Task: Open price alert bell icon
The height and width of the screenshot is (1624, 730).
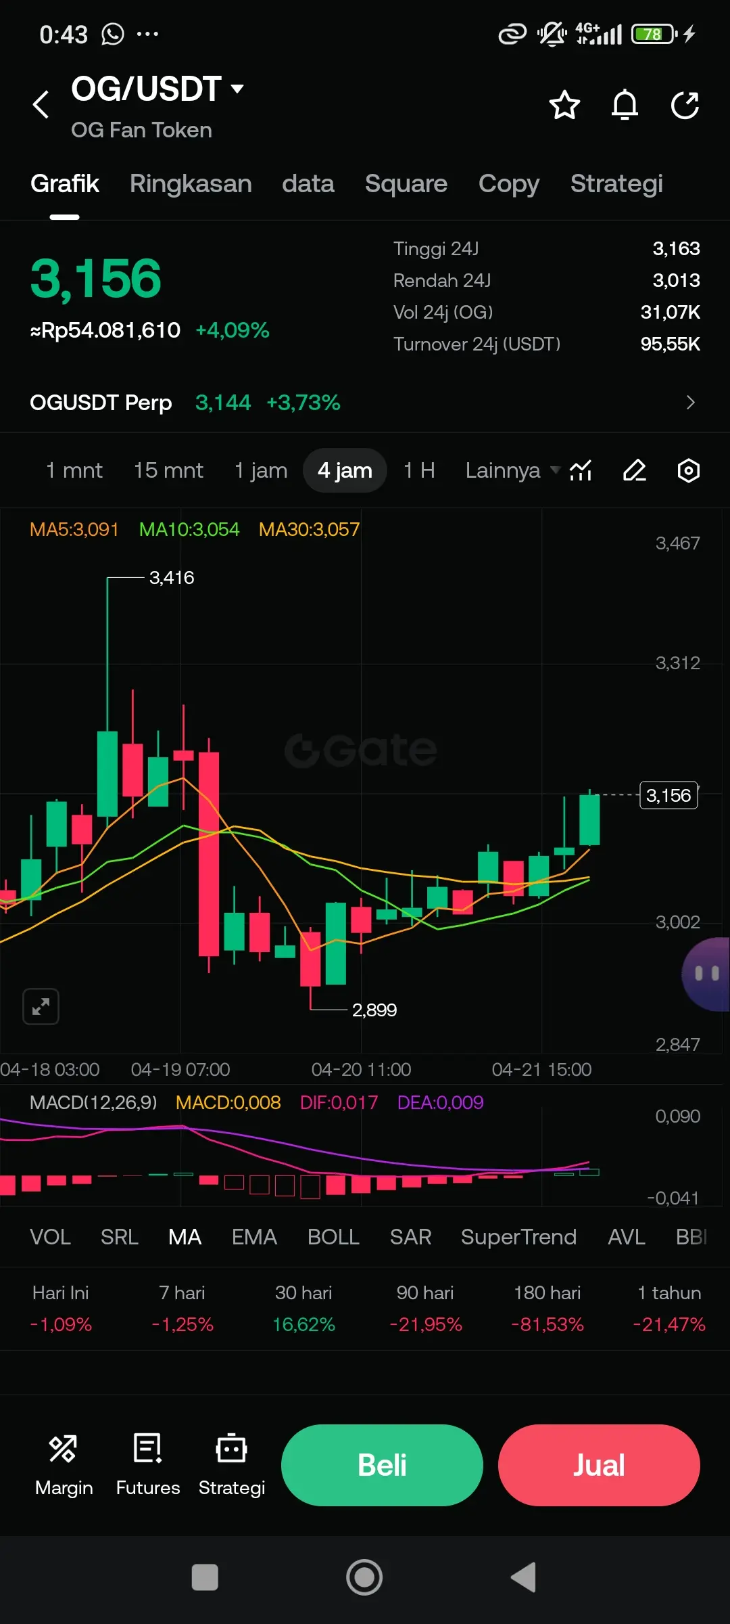Action: pyautogui.click(x=625, y=105)
